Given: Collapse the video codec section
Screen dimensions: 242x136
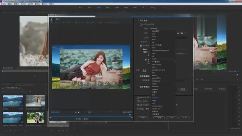Looking at the screenshot, I should 138,76.
